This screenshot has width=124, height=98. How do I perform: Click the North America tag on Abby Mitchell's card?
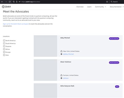coord(114,39)
